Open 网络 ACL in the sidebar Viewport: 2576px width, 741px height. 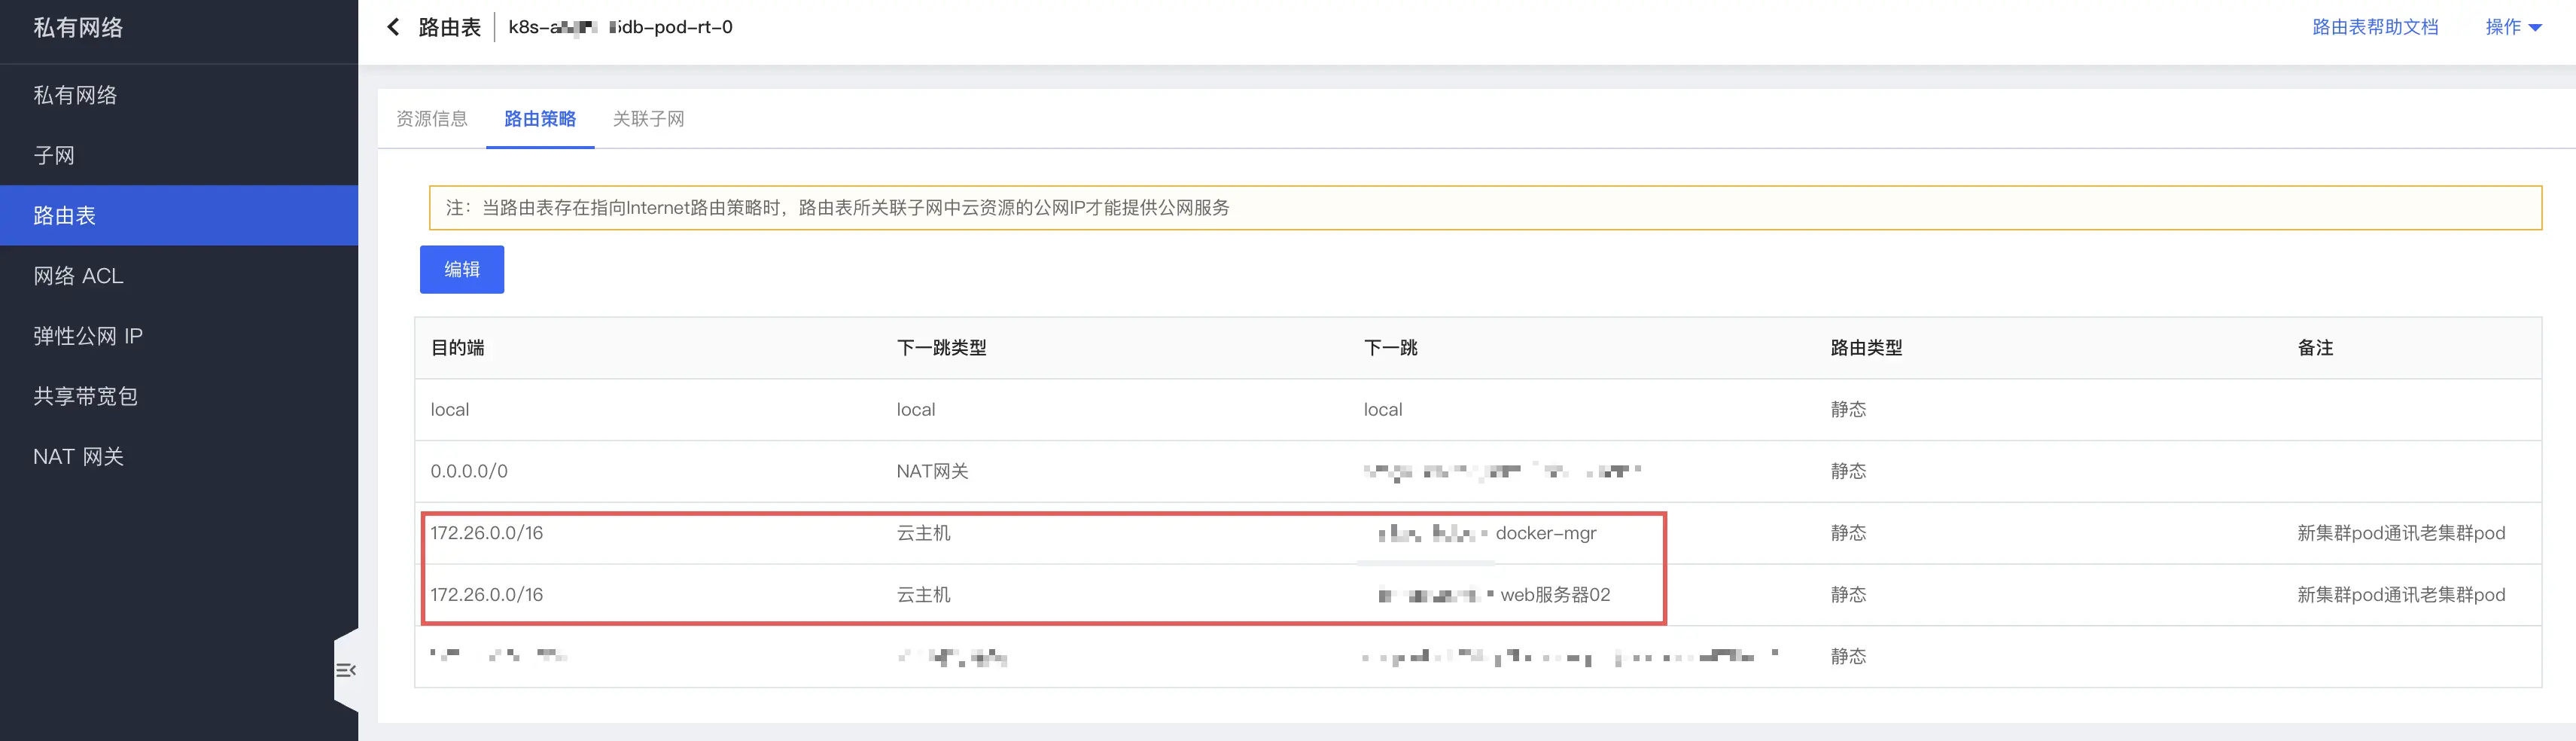78,276
